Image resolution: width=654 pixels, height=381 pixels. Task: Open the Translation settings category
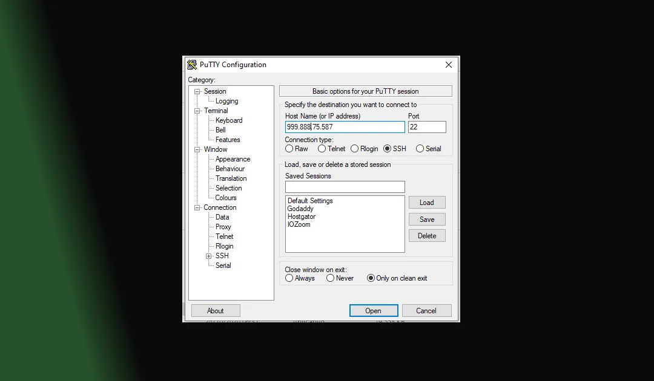[231, 178]
